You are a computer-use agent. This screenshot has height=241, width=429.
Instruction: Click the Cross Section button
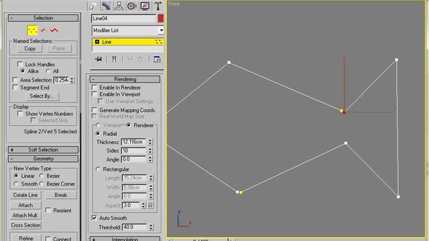coord(25,226)
